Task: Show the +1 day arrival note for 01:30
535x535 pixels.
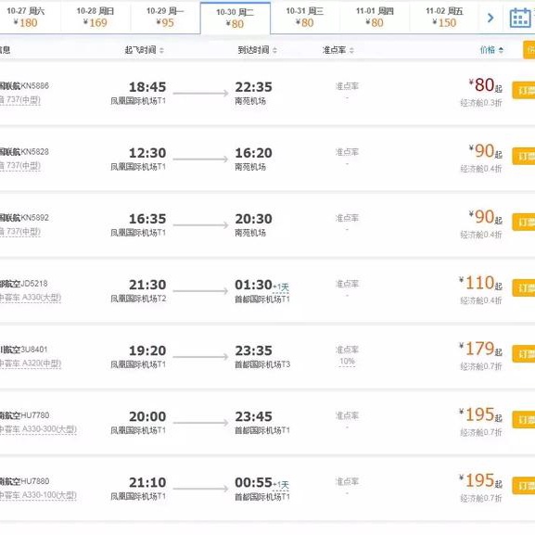Action: point(280,287)
